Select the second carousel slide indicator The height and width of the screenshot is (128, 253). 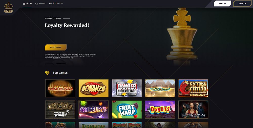[61, 63]
